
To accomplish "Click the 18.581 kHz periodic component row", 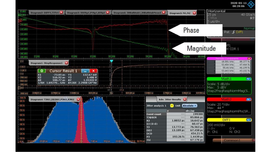I will [229, 61].
